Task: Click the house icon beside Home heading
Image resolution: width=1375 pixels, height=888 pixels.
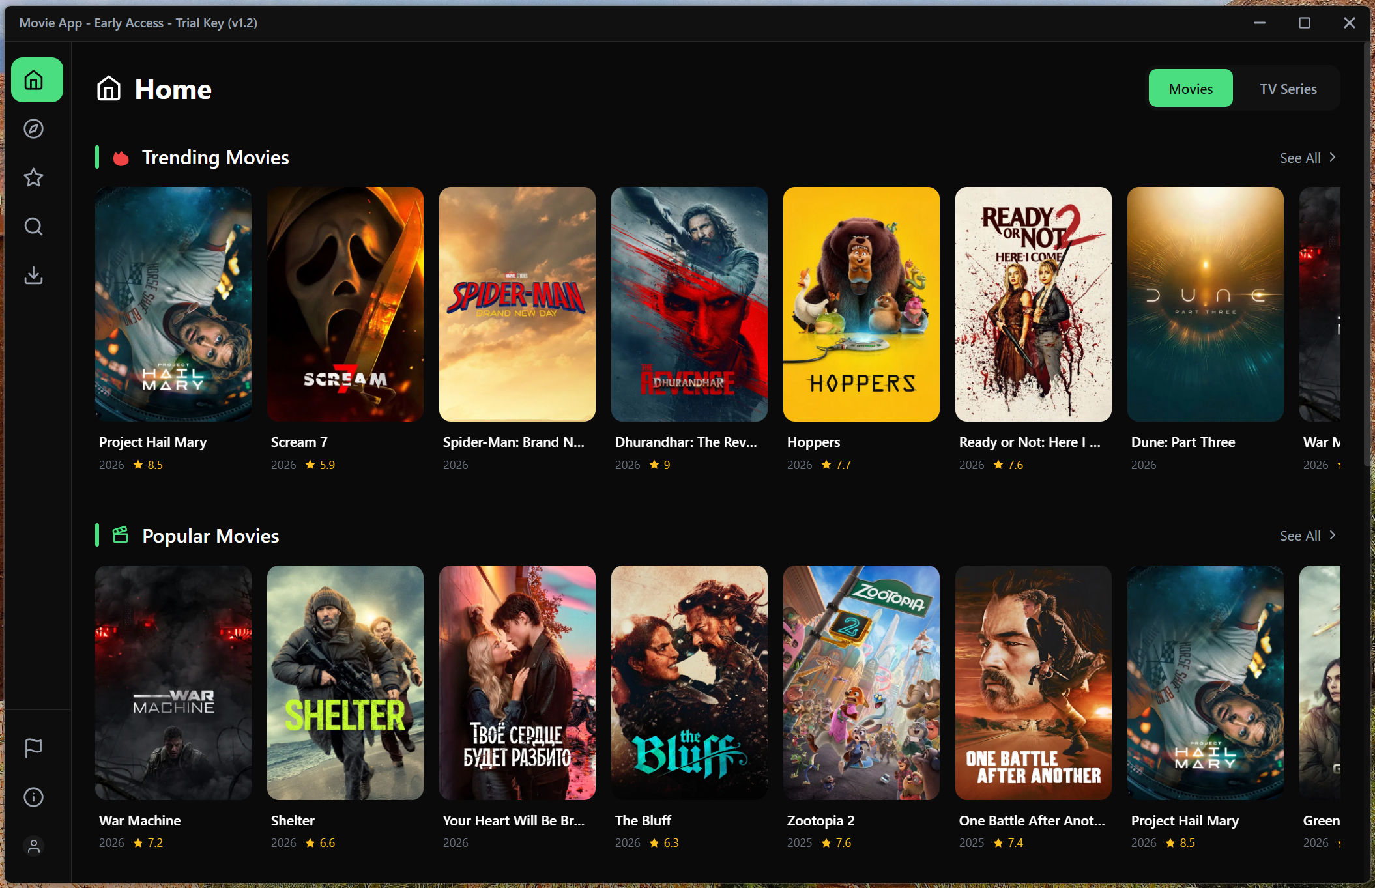Action: 109,89
